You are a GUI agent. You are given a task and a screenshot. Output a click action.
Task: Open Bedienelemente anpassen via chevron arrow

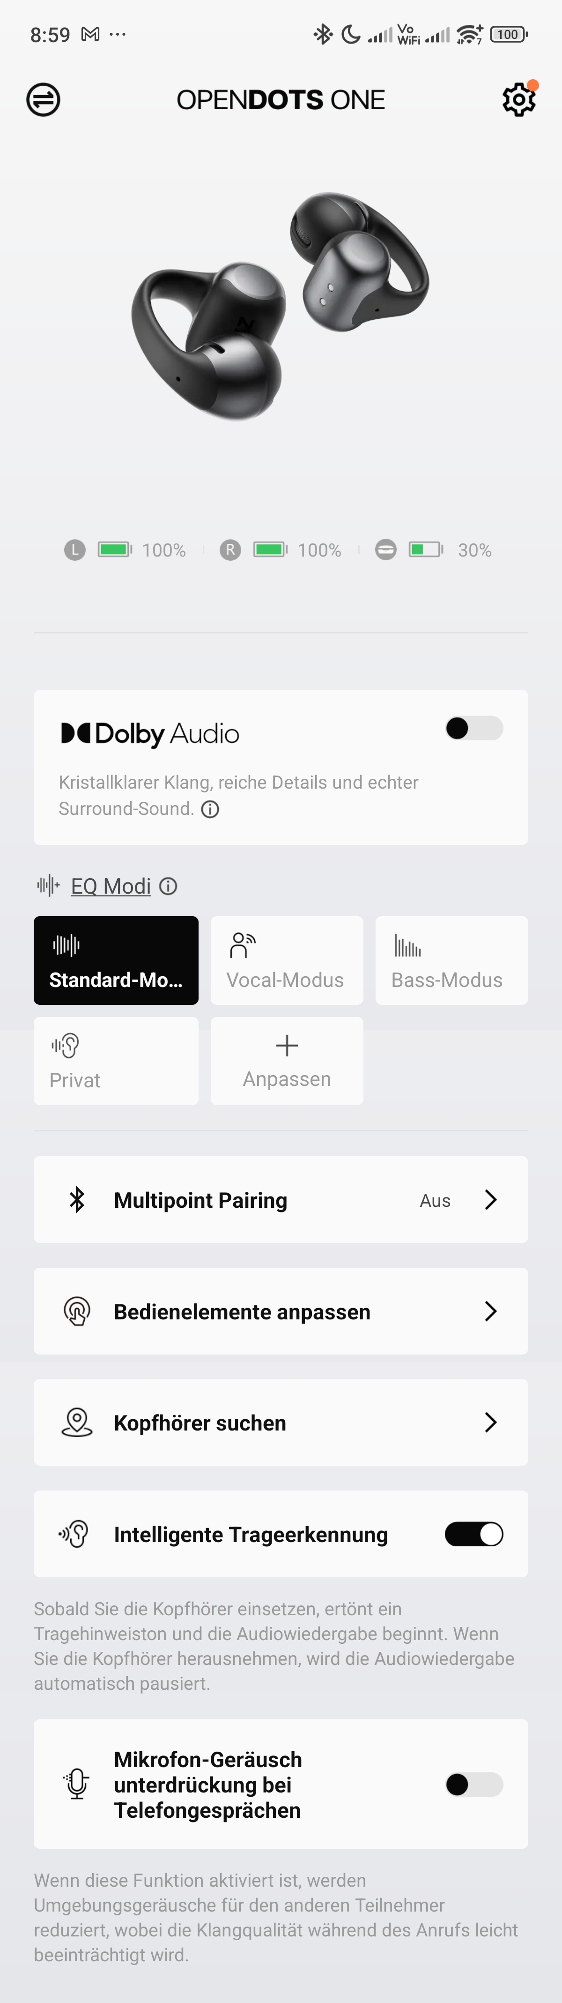click(491, 1312)
